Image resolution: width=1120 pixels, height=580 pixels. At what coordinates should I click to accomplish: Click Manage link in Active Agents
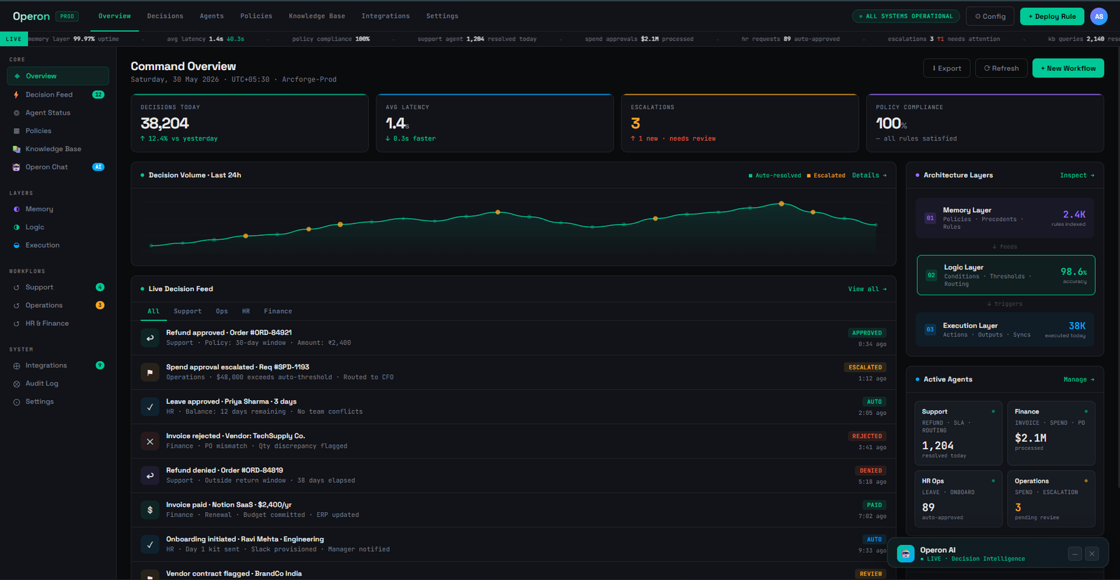pos(1079,380)
